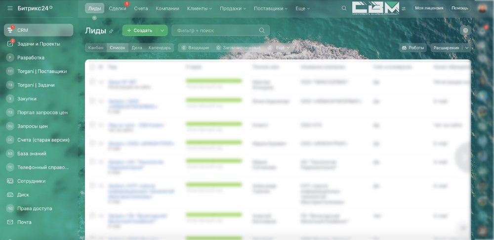This screenshot has width=494, height=240.
Task: Open the Диск item in the sidebar
Action: 23,195
